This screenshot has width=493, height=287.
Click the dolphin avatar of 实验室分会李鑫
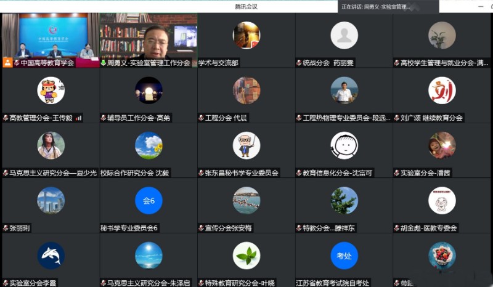pos(51,256)
